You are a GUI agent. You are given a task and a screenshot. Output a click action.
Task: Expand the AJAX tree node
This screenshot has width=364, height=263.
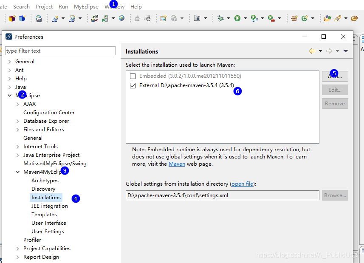(18, 104)
